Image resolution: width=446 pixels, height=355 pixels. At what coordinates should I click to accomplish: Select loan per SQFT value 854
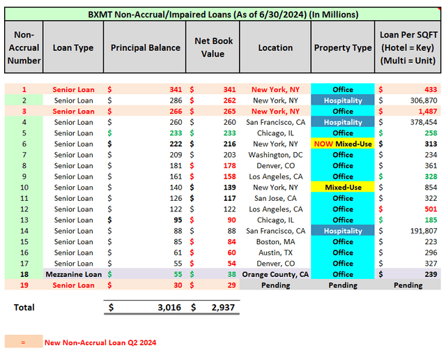point(431,188)
